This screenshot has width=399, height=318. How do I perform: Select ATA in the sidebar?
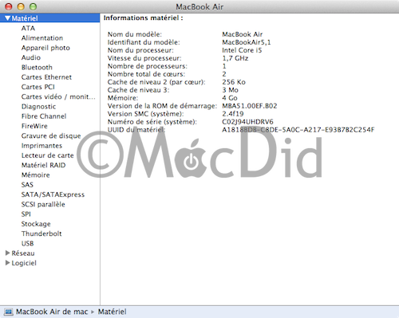pyautogui.click(x=28, y=28)
